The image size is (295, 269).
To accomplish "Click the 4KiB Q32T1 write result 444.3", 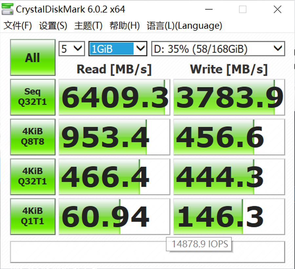I will (229, 177).
